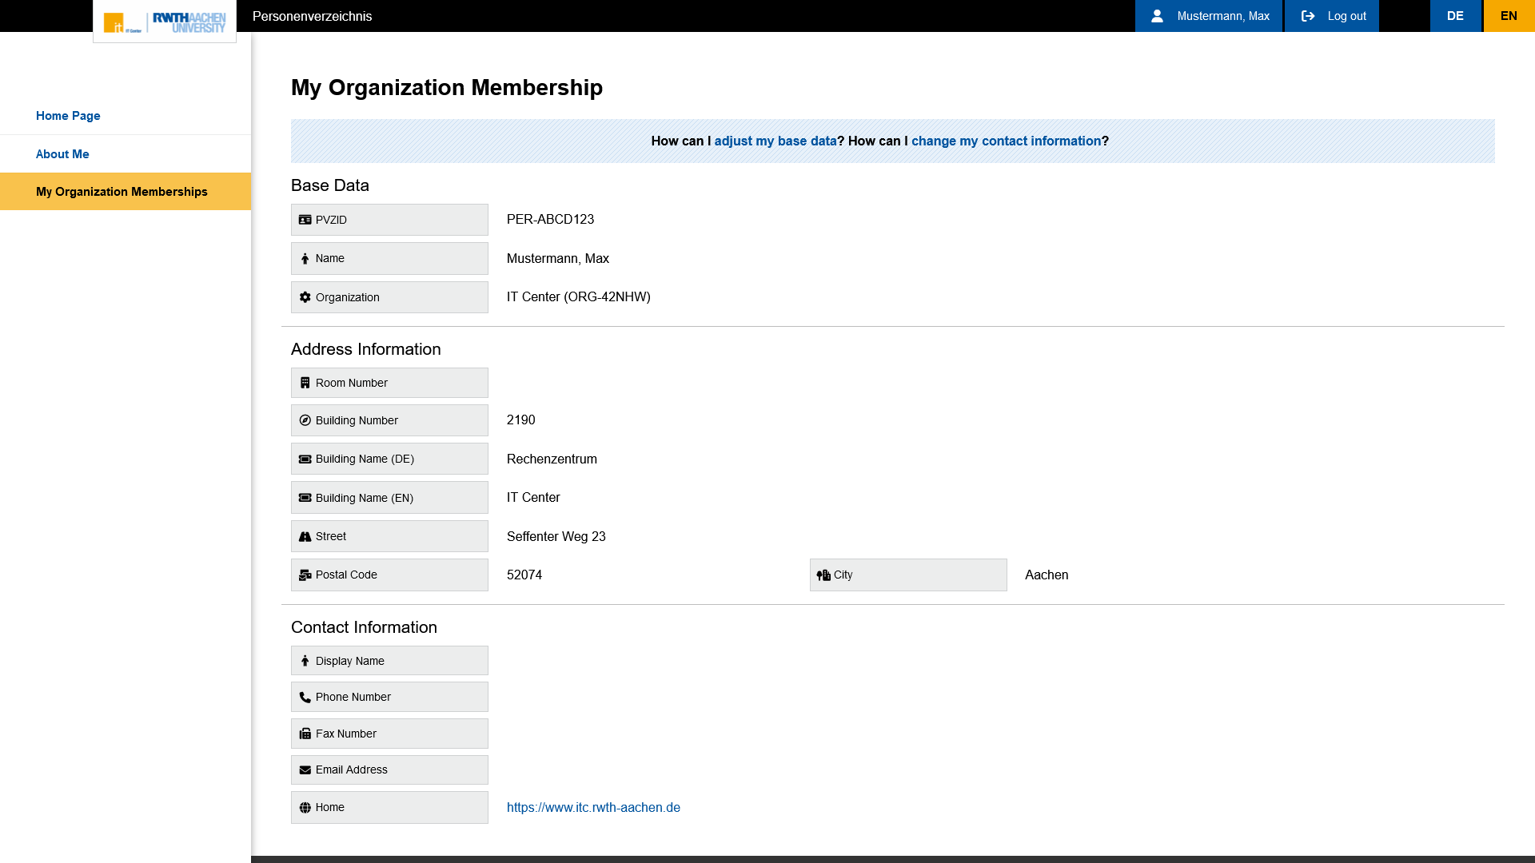Follow the adjust my base data link

coord(775,141)
